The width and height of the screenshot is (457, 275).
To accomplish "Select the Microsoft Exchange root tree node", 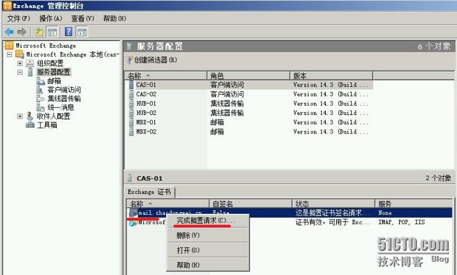I will pos(46,46).
